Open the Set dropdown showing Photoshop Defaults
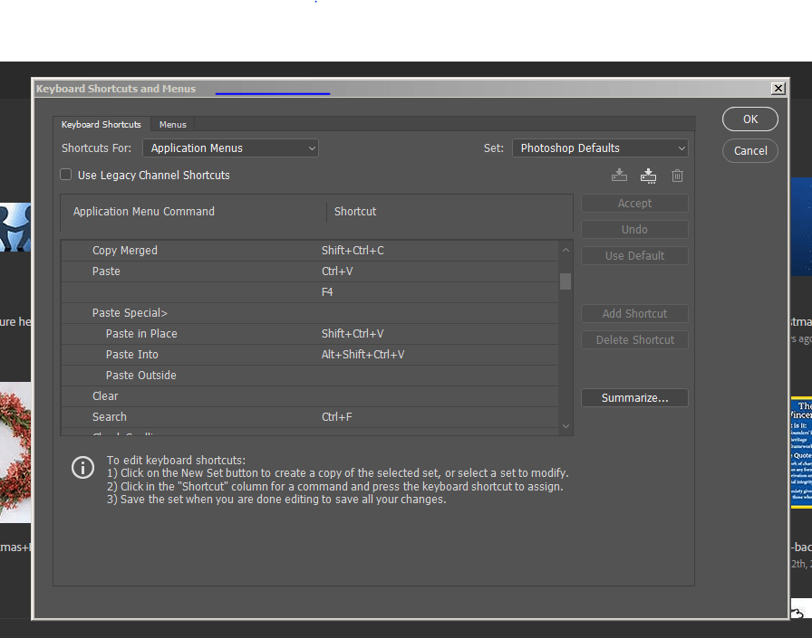This screenshot has width=812, height=638. click(x=600, y=148)
